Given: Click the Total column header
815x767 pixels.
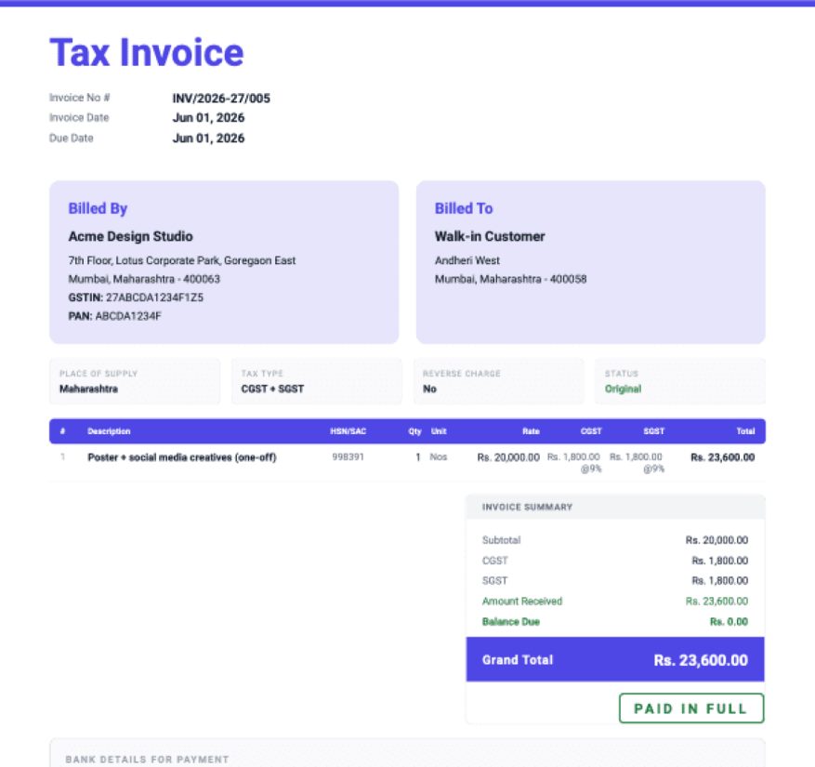Looking at the screenshot, I should pos(745,431).
